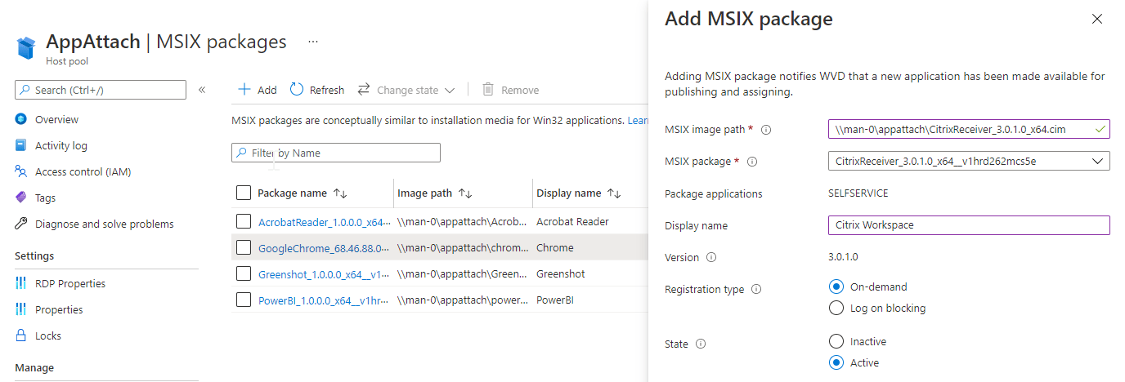Image resolution: width=1125 pixels, height=382 pixels.
Task: Click the MSIX image path field
Action: [x=969, y=129]
